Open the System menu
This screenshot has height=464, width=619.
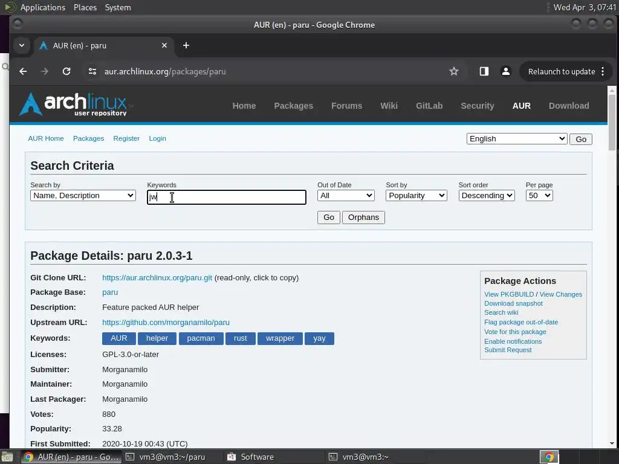[118, 7]
